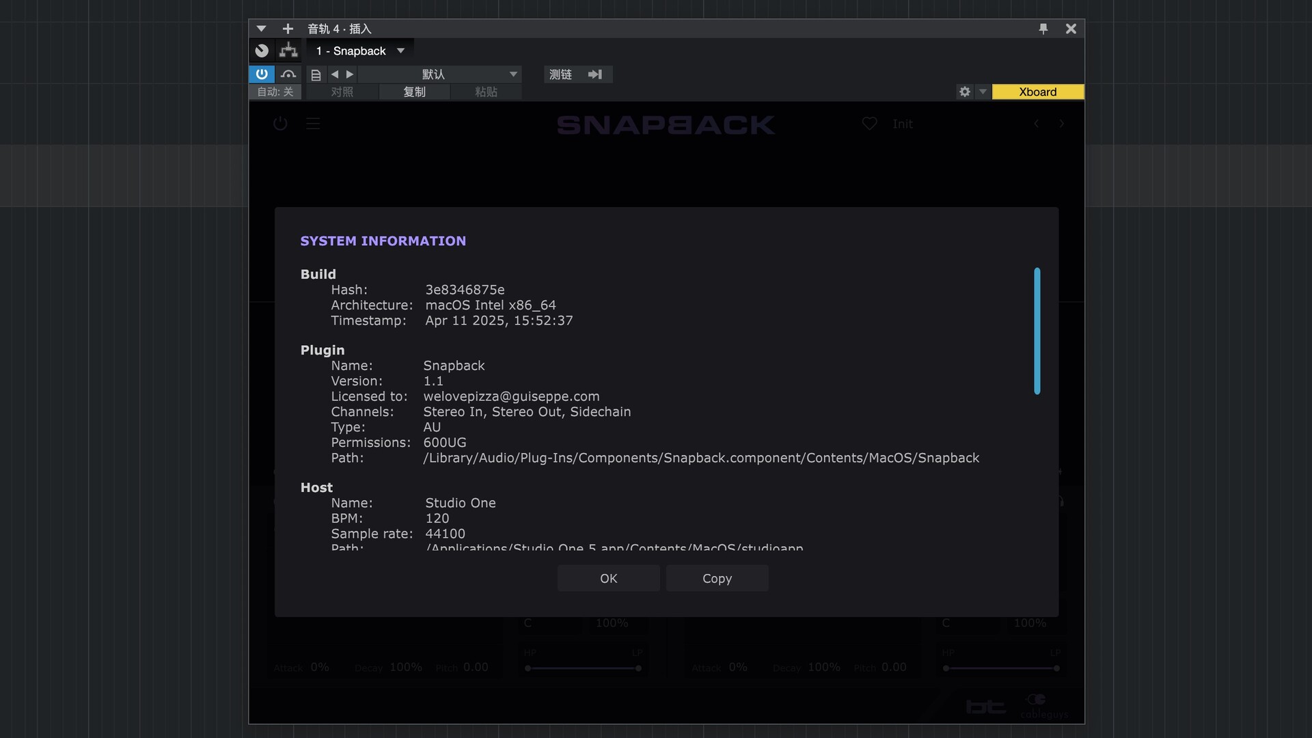Screen dimensions: 1312x738
Task: Open the routing view icon
Action: click(x=288, y=51)
